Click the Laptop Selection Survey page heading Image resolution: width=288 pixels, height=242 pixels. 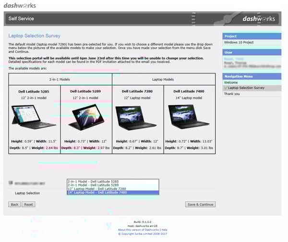[x=35, y=36]
